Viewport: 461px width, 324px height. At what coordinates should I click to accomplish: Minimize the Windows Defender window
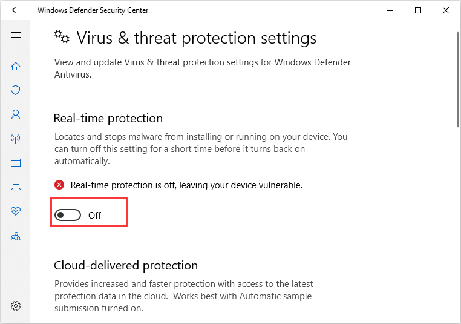(x=391, y=10)
